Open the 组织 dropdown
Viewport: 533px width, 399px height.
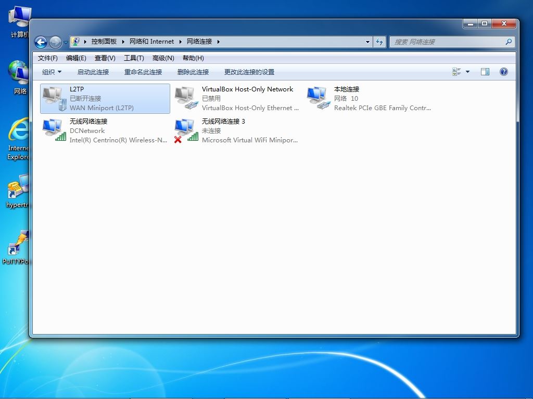point(52,72)
